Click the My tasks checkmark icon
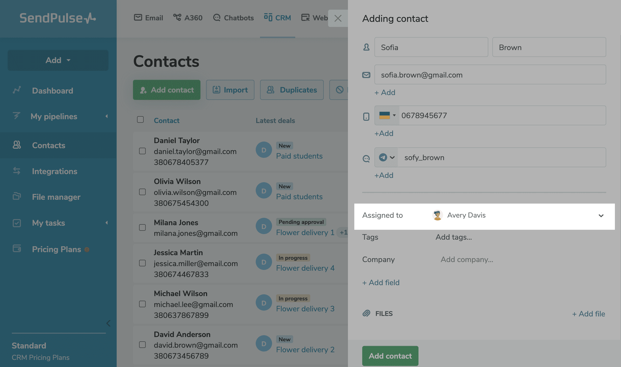The image size is (621, 367). (17, 223)
